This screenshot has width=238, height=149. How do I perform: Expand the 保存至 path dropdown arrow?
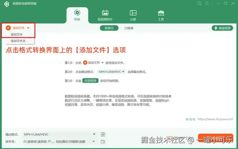pyautogui.click(x=93, y=142)
